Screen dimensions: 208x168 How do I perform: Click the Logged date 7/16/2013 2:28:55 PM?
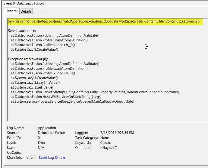tap(117, 133)
